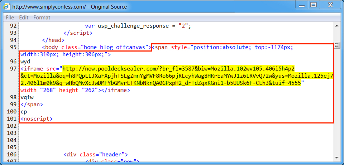
Task: Click the 'var usp_challenge_response' line
Action: click(138, 26)
